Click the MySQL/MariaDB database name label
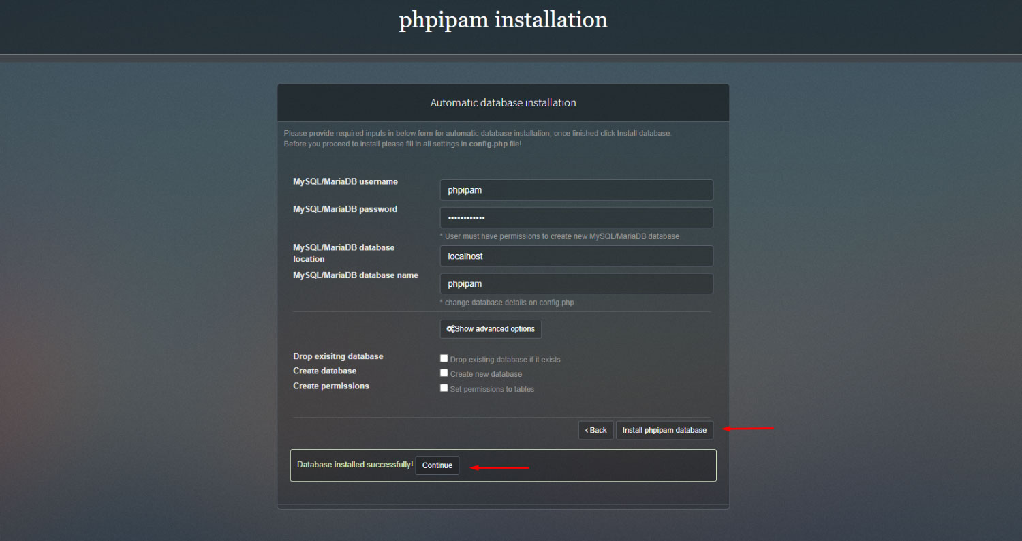The width and height of the screenshot is (1022, 541). click(356, 275)
